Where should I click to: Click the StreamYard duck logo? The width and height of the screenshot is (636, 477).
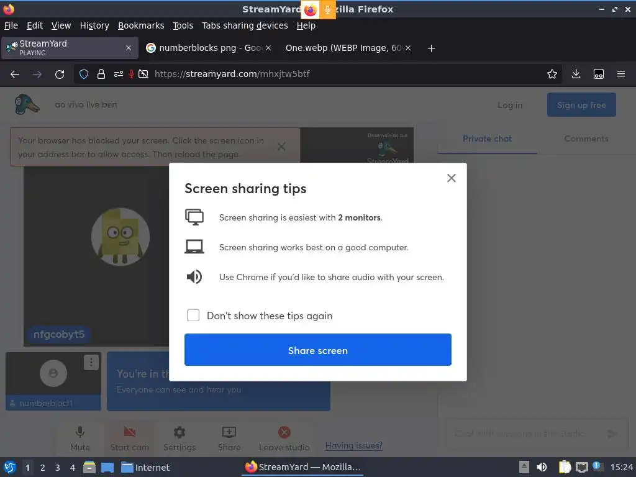click(x=27, y=104)
